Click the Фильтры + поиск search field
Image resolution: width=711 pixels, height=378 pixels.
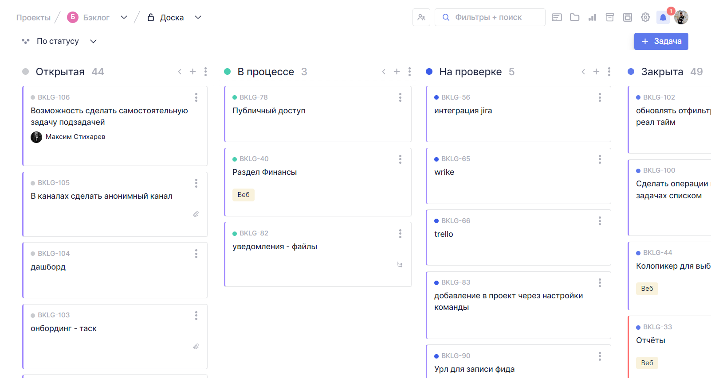pyautogui.click(x=490, y=17)
